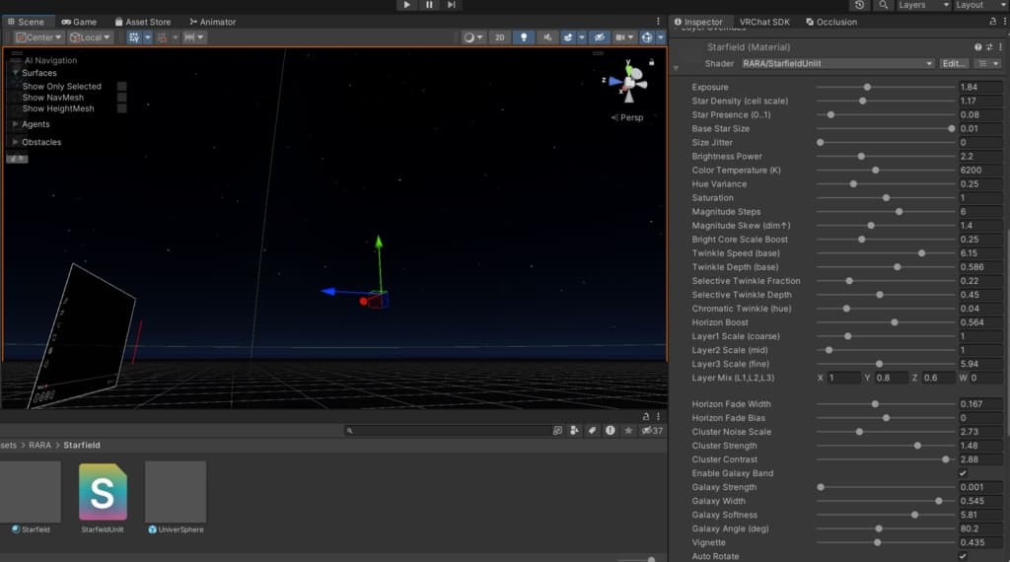Toggle hidden packages visibility showing 37
This screenshot has width=1010, height=562.
pos(652,430)
